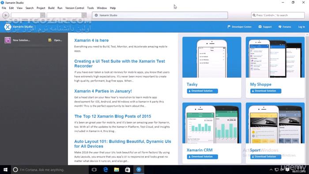Open 'Xamarin 4 Parties in January!' article
The image size is (309, 174).
tap(103, 91)
